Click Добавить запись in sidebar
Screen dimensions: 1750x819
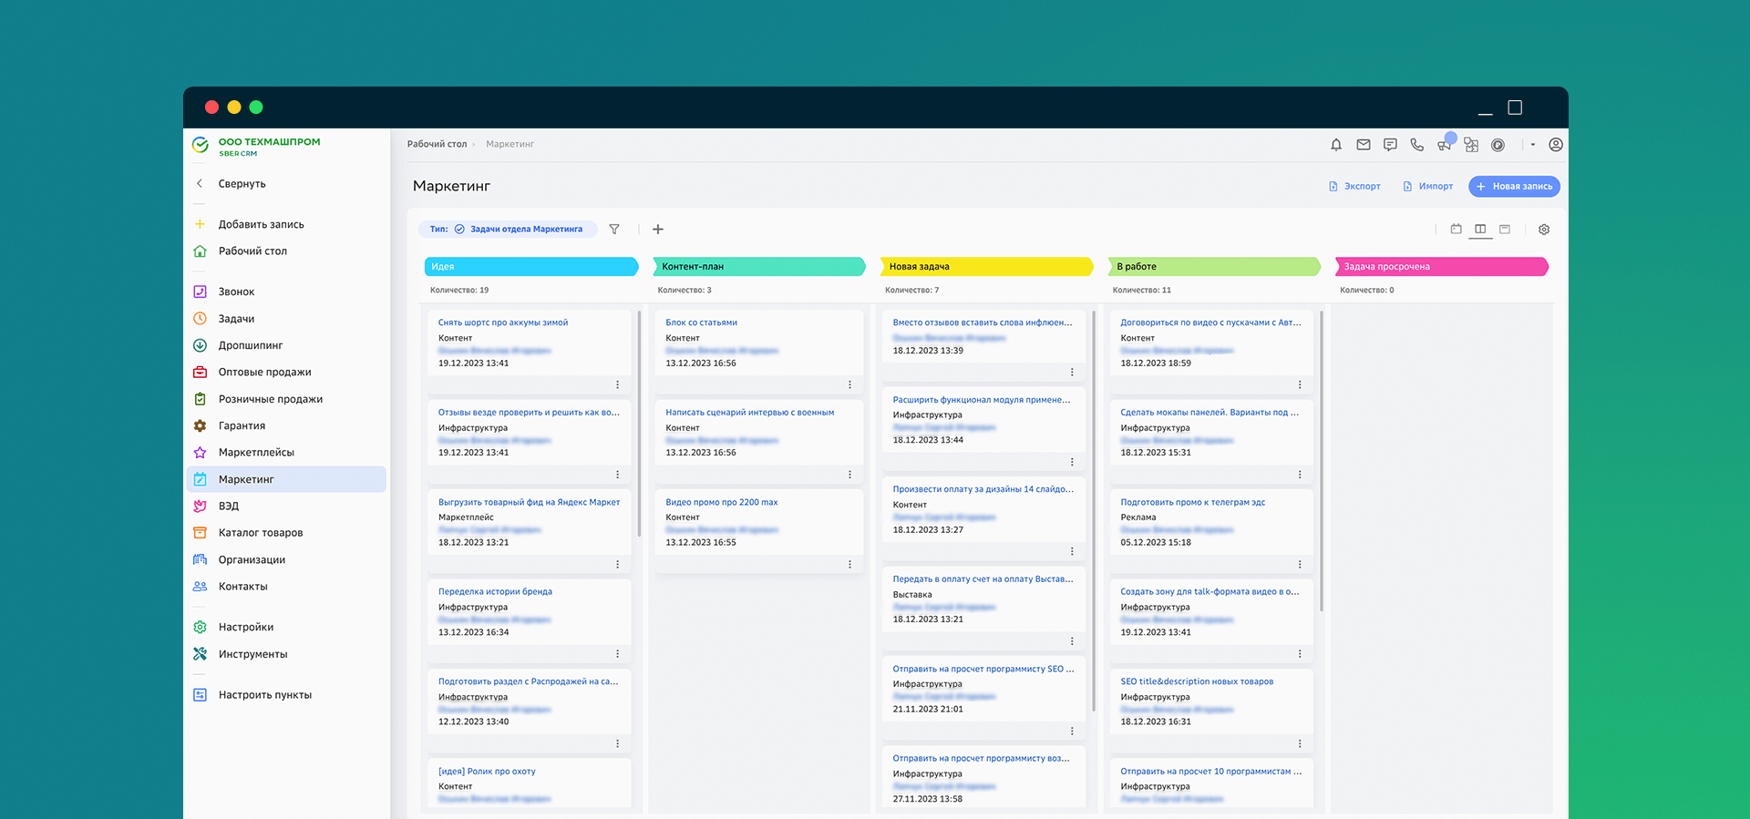tap(261, 224)
